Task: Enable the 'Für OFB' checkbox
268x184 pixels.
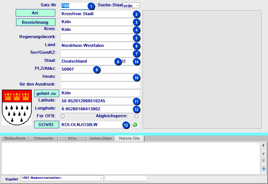Action: [63, 116]
